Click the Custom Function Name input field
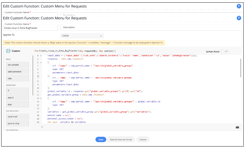Image resolution: width=246 pixels, height=149 pixels. pyautogui.click(x=31, y=28)
